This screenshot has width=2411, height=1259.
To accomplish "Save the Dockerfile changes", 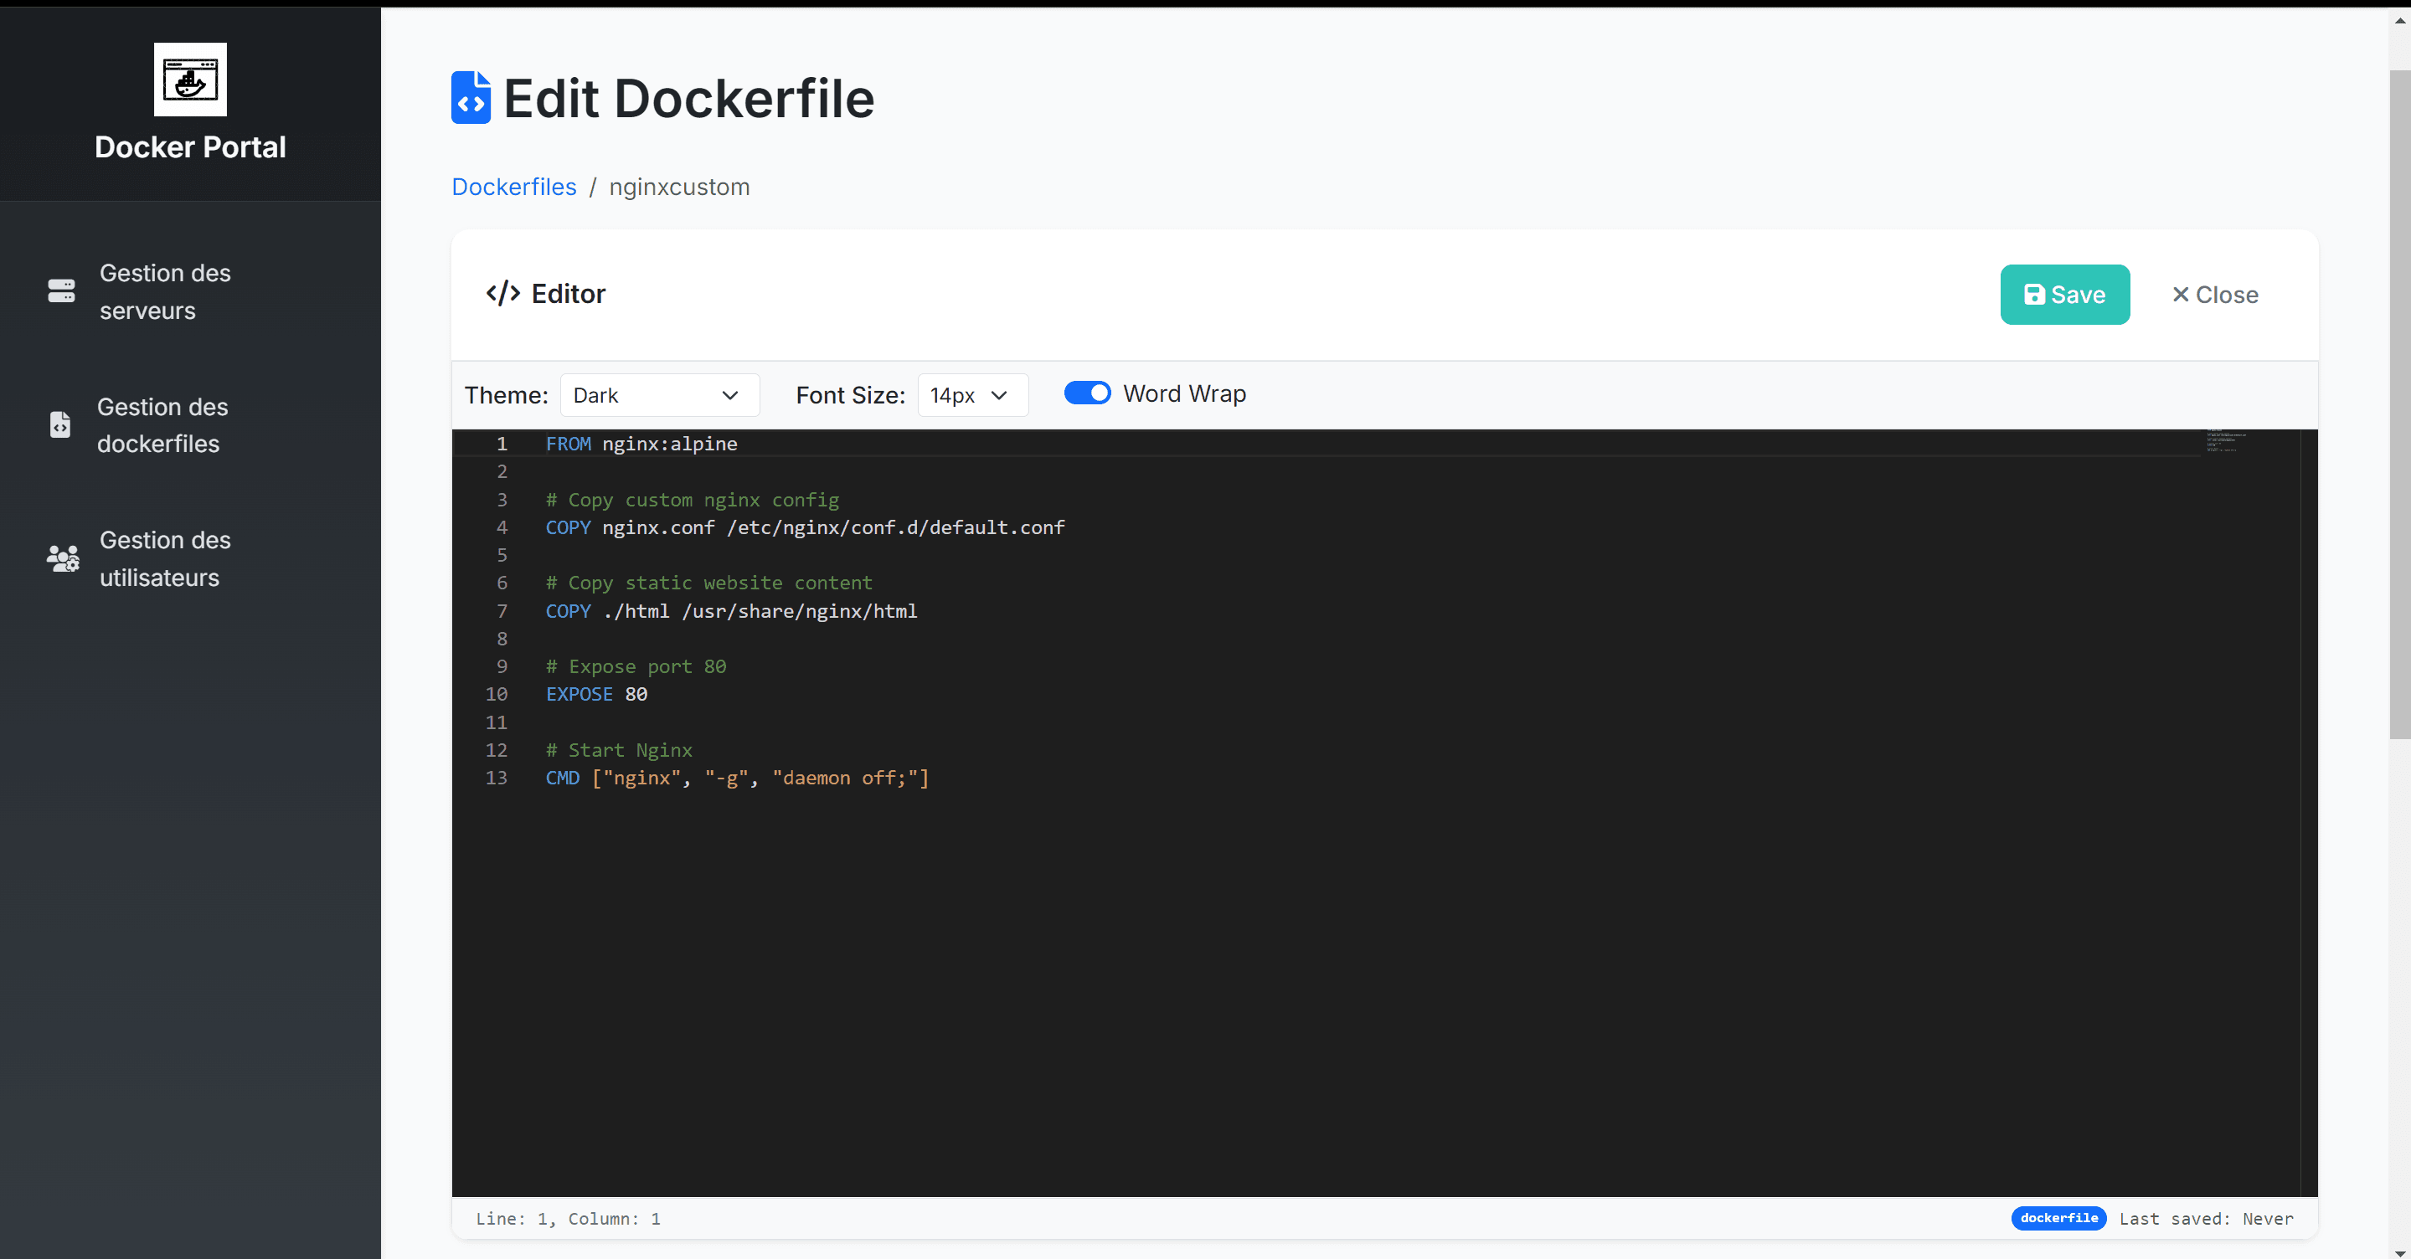I will pyautogui.click(x=2064, y=294).
